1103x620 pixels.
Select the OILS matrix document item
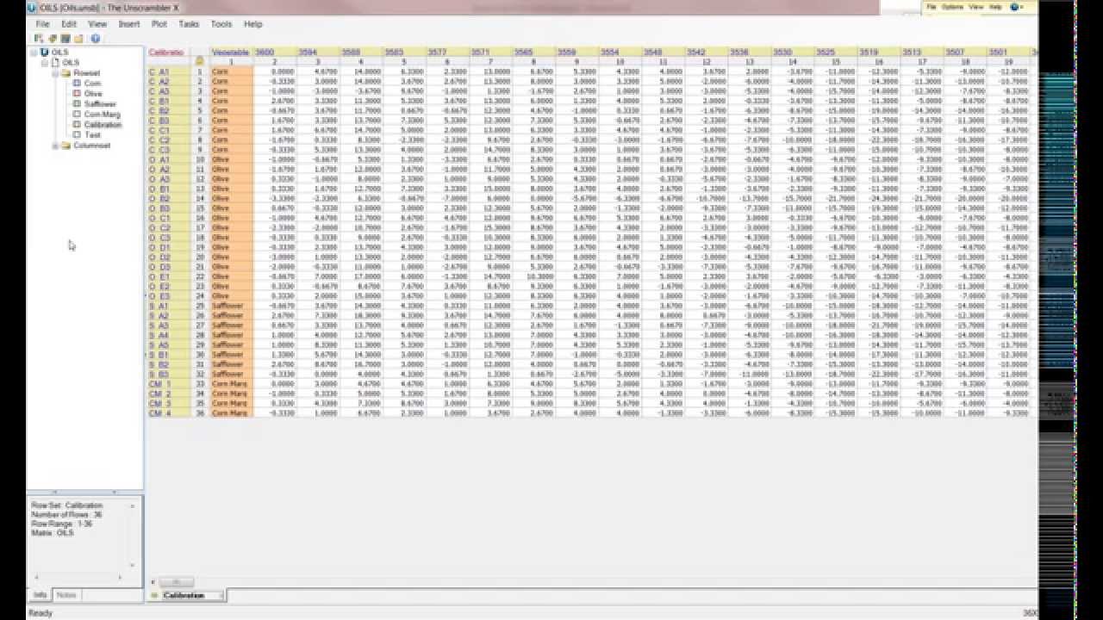(70, 63)
